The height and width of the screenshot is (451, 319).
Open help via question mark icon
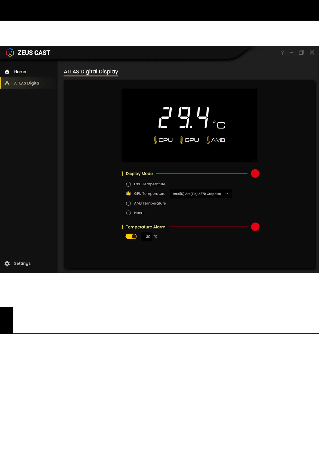pos(282,52)
